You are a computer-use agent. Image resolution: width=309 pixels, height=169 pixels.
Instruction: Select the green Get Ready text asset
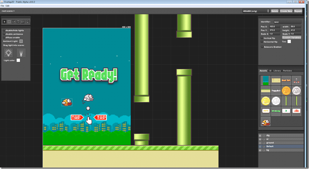[x=276, y=111]
